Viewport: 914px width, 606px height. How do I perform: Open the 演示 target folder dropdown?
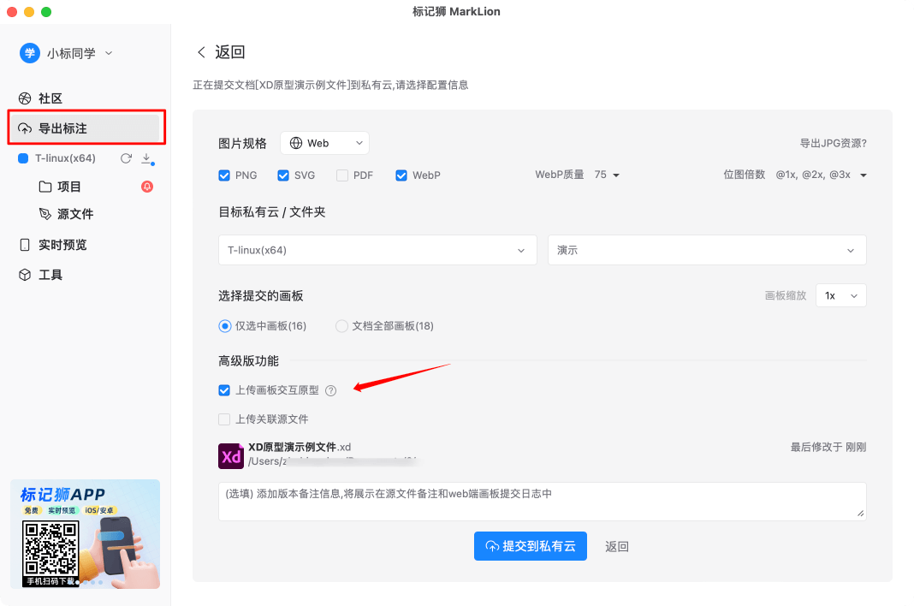coord(707,250)
